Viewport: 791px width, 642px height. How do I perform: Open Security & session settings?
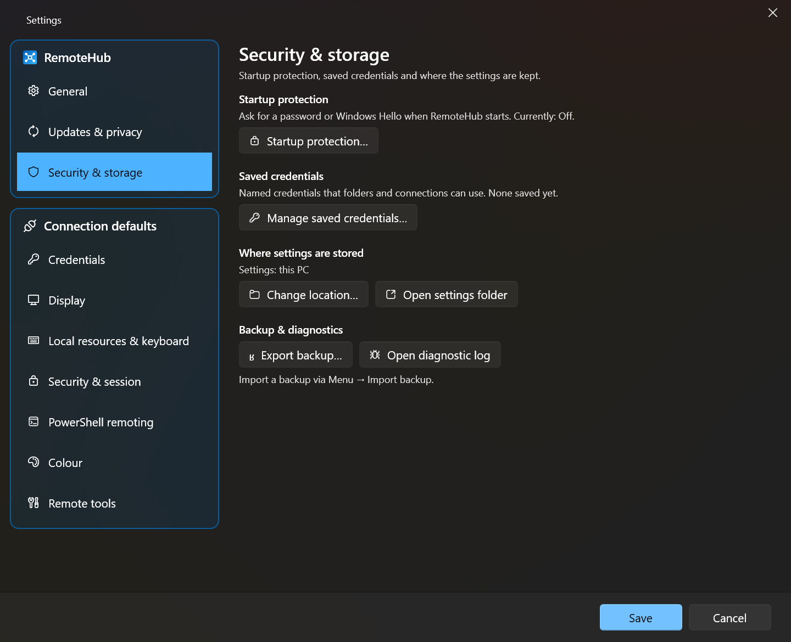[x=114, y=382]
